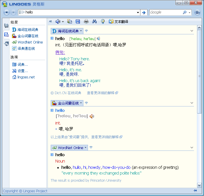This screenshot has width=204, height=196.
Task: Open 查看更详细的解释 link under Dict.CN
Action: click(103, 93)
